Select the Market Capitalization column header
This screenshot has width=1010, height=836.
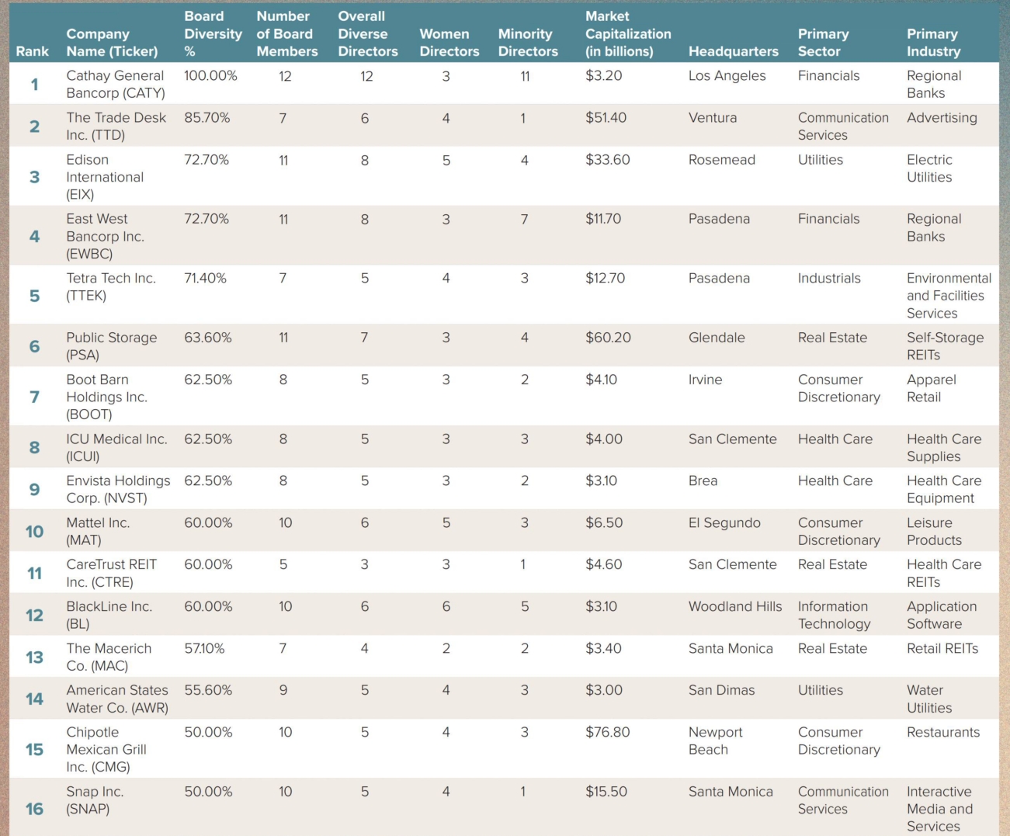click(627, 34)
